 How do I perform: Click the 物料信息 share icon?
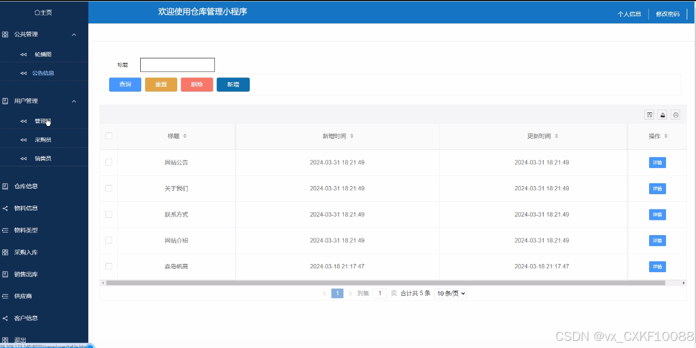coord(5,208)
